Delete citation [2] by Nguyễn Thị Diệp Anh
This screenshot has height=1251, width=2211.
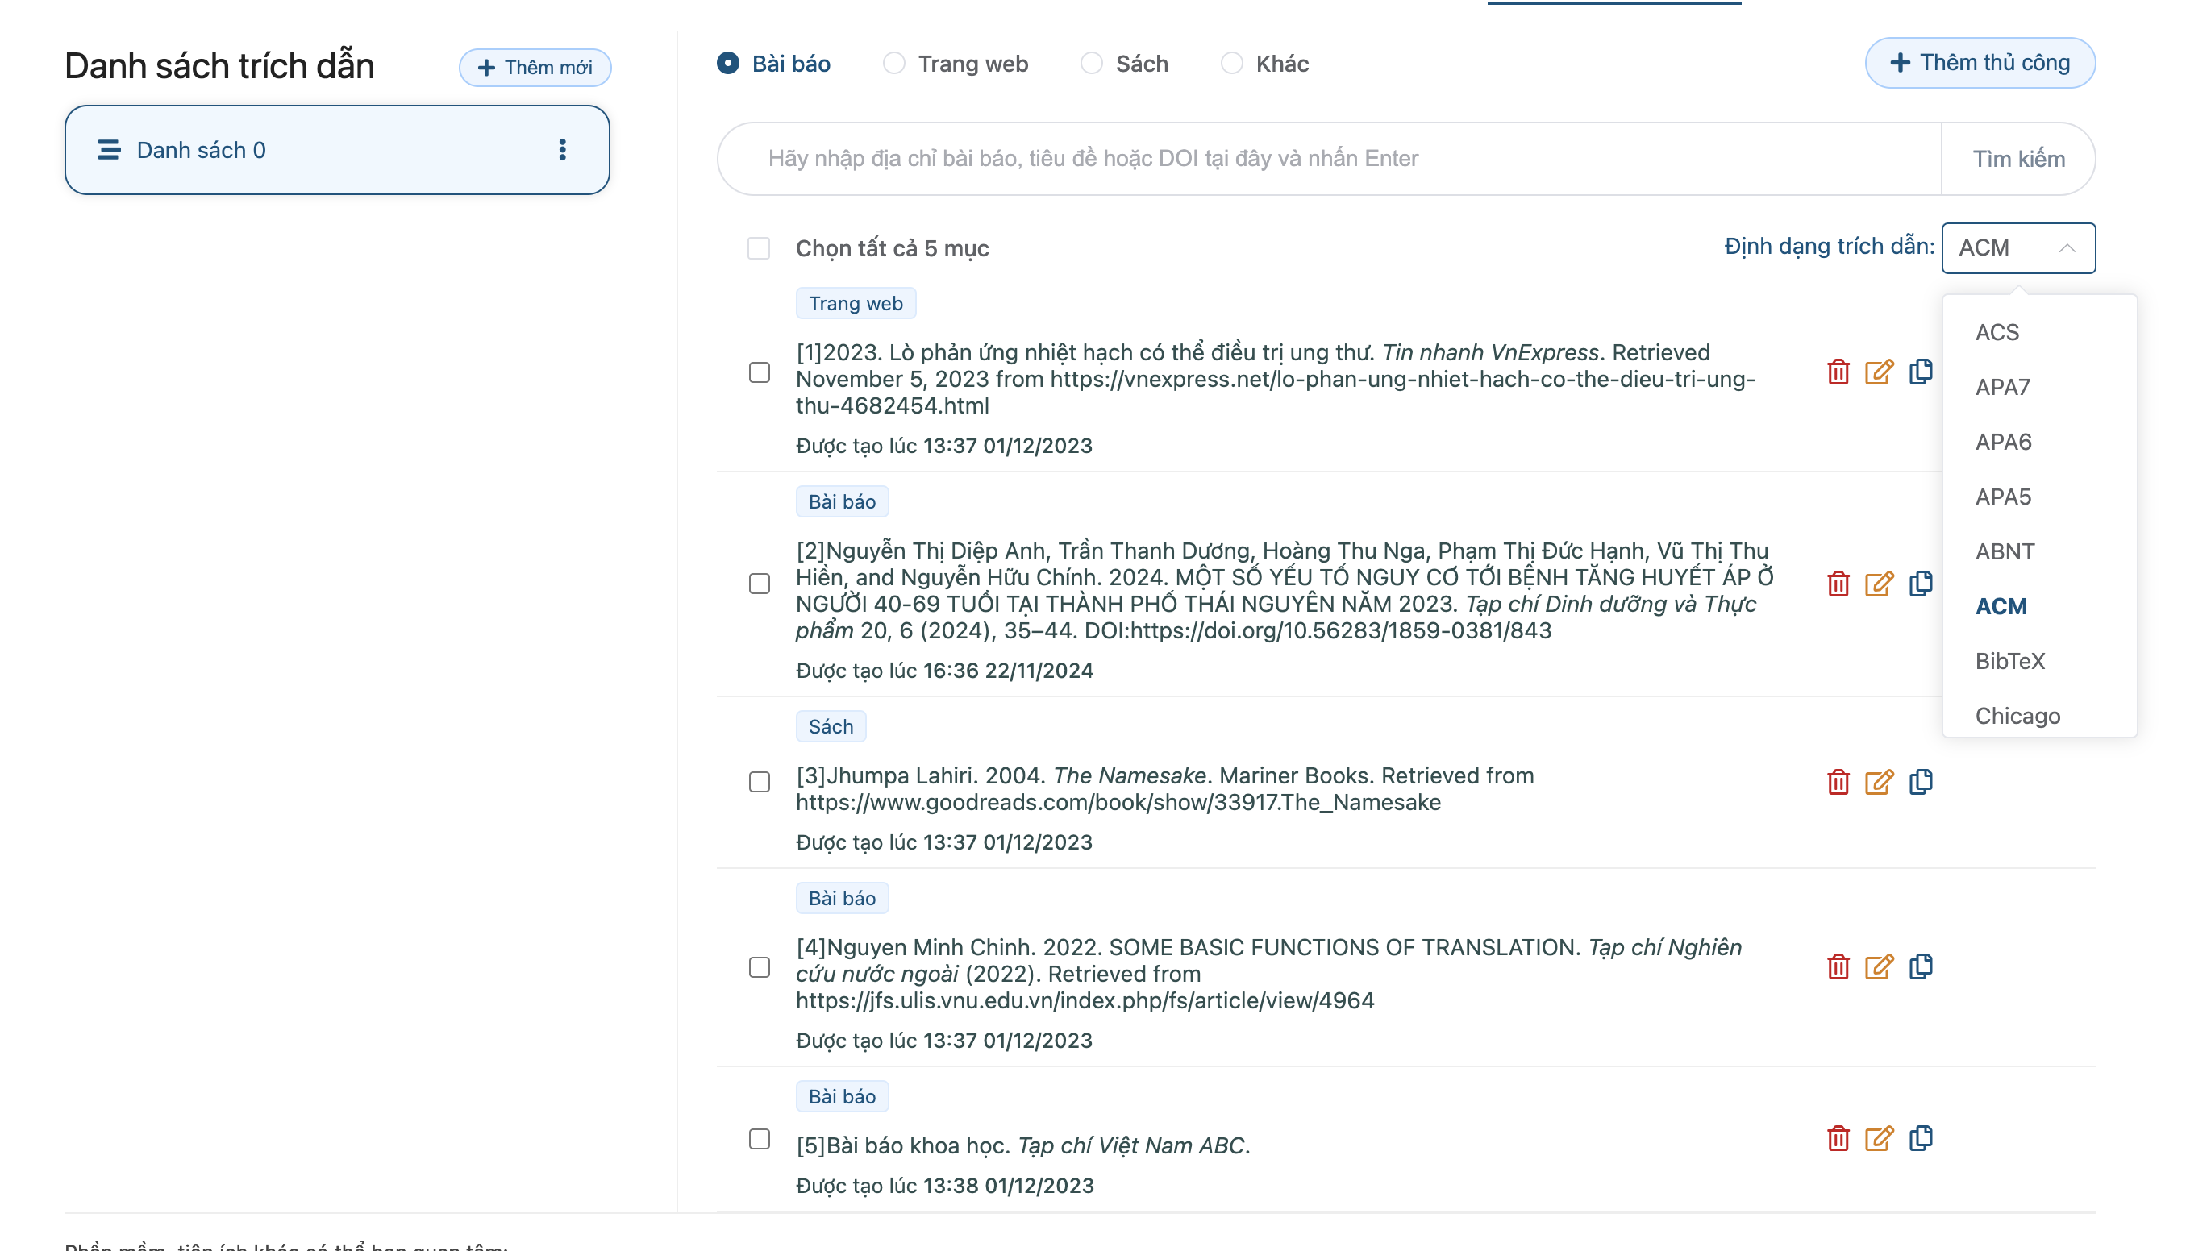[1838, 584]
